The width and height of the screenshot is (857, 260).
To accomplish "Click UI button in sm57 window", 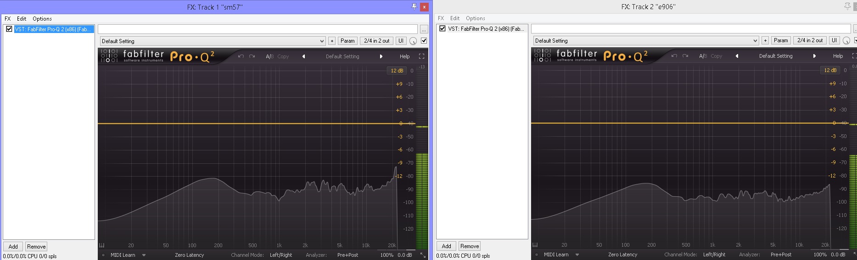I will [401, 41].
